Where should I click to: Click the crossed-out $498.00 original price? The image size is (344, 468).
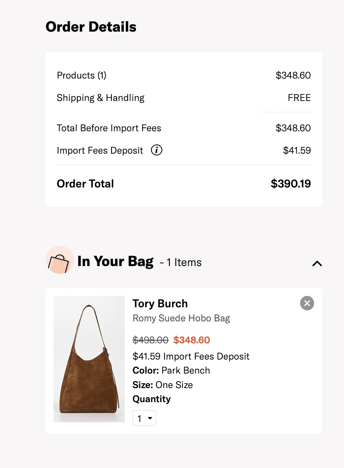tap(150, 340)
